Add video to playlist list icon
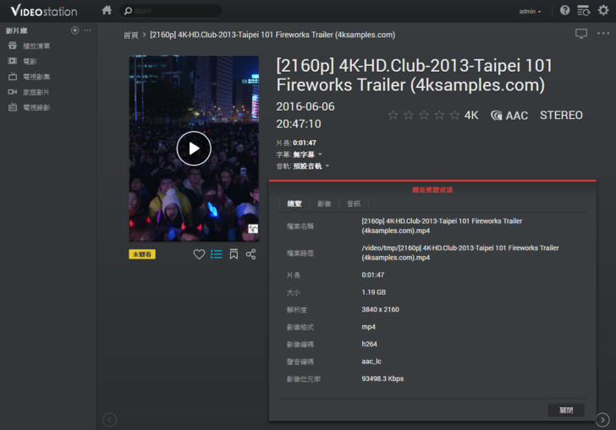 click(x=216, y=254)
